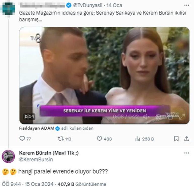Click the reply icon with 77 comments

coord(22,139)
